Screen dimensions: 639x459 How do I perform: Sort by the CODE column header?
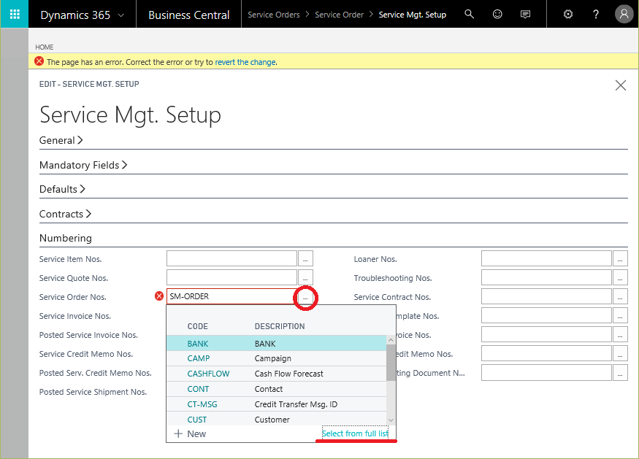click(198, 326)
